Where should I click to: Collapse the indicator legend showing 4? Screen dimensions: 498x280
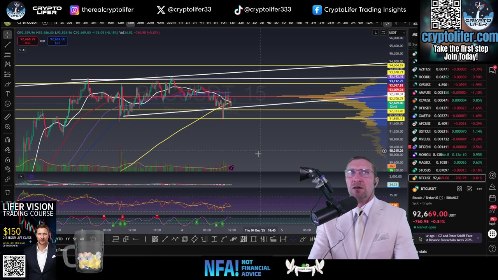21,50
